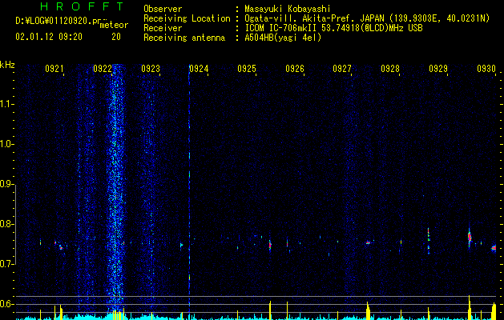
Task: Click the gray bracket beside the frequency axis
Action: tap(15, 224)
